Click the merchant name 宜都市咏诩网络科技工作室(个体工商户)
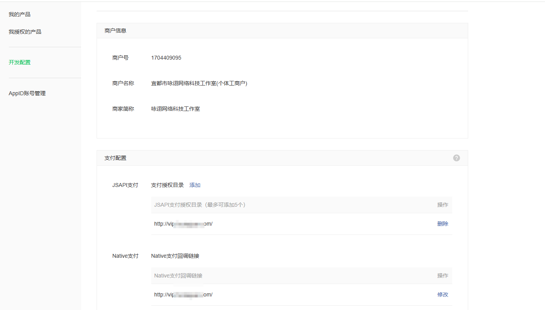The image size is (545, 310). 199,83
